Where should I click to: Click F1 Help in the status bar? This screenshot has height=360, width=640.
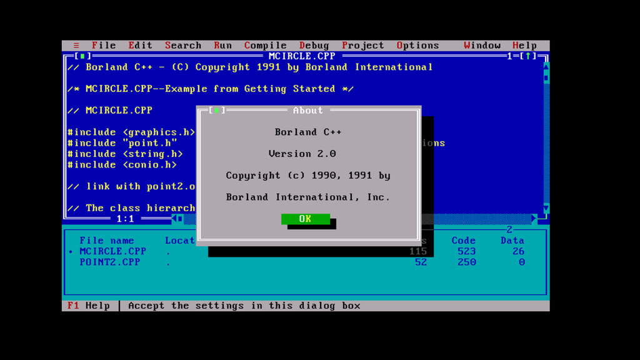point(89,306)
